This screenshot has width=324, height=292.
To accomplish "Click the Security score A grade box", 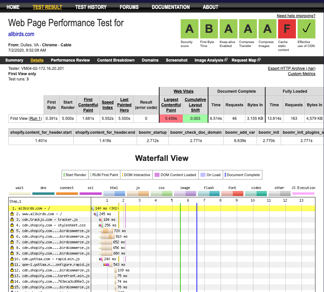I will 190,29.
